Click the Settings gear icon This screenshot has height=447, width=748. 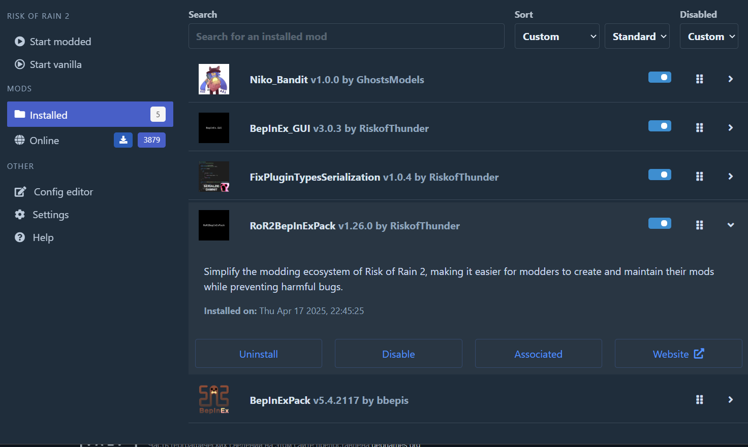(x=20, y=215)
